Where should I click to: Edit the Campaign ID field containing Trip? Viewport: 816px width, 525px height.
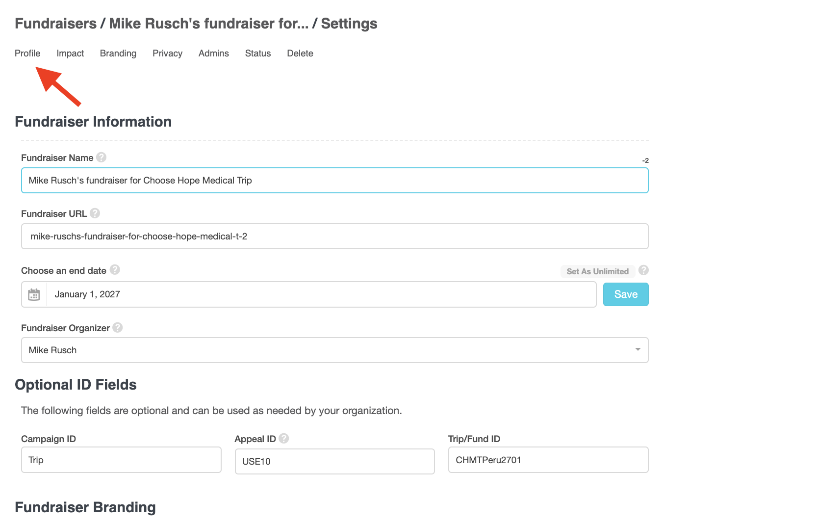click(x=121, y=460)
